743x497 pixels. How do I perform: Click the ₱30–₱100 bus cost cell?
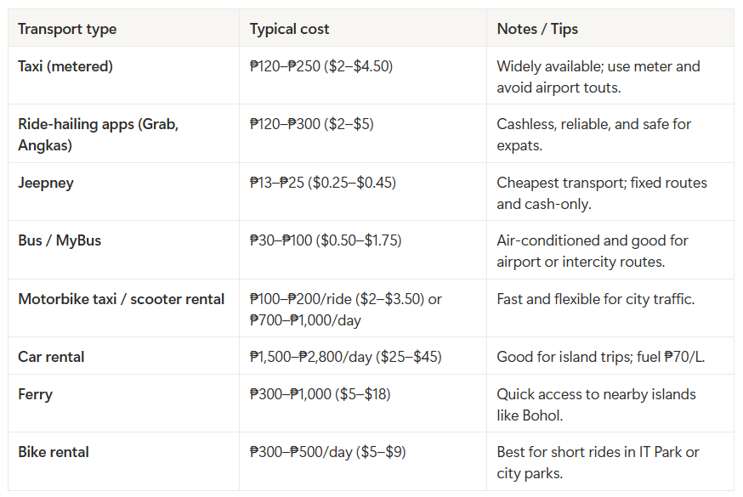click(x=326, y=240)
